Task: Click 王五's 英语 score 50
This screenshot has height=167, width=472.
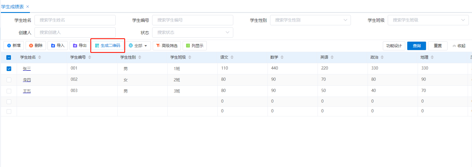Action: pos(324,91)
